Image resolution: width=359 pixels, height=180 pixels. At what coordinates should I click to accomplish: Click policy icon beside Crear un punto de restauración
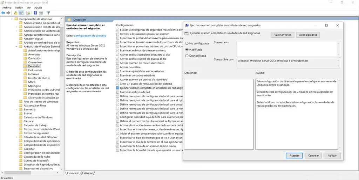tap(117, 84)
